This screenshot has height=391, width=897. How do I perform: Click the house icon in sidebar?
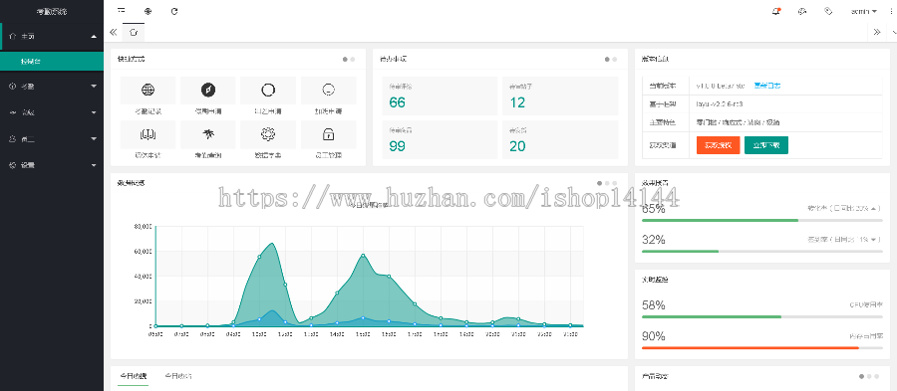pos(13,36)
